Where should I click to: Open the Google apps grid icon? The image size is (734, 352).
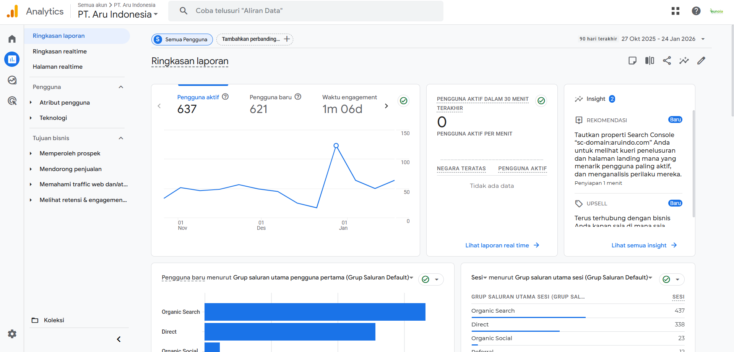point(676,11)
